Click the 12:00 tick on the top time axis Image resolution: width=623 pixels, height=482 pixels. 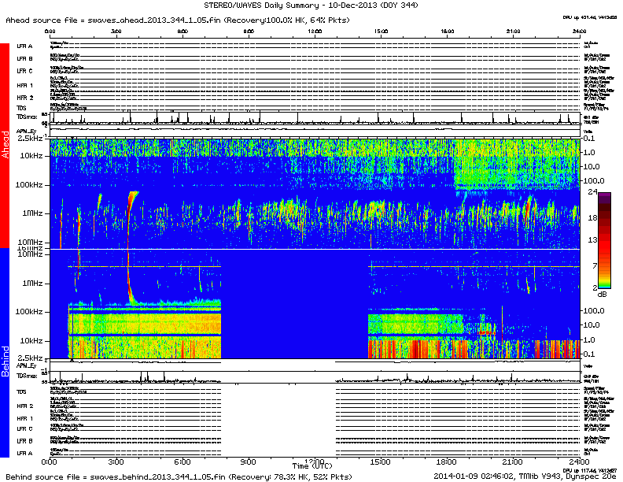315,32
